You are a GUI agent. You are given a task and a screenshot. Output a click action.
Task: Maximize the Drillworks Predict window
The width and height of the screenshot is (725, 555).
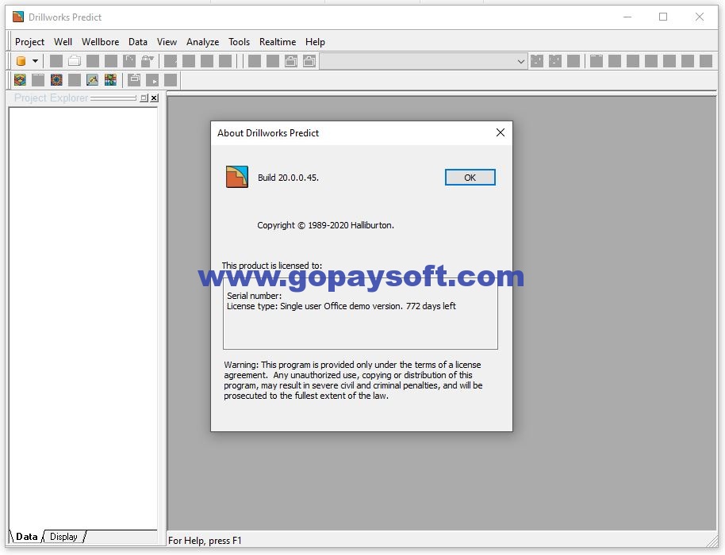pyautogui.click(x=663, y=17)
